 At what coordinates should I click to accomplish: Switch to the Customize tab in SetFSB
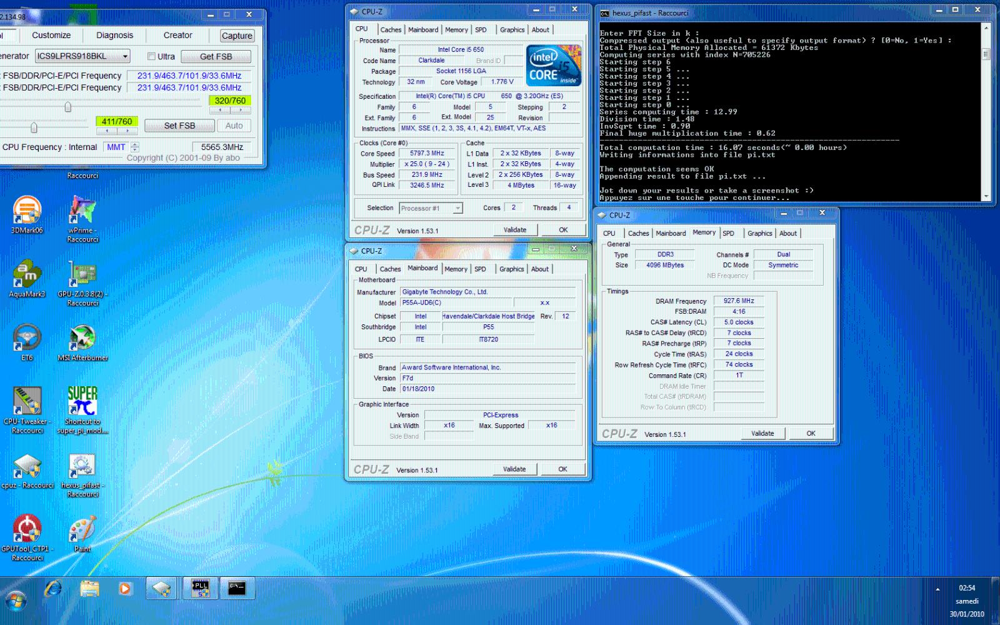click(x=51, y=36)
